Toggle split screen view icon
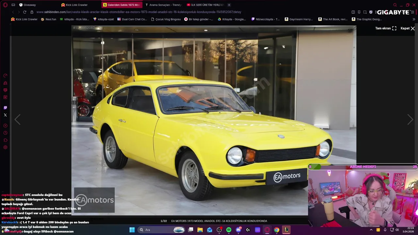Screen dimensions: 418x235 [353, 12]
